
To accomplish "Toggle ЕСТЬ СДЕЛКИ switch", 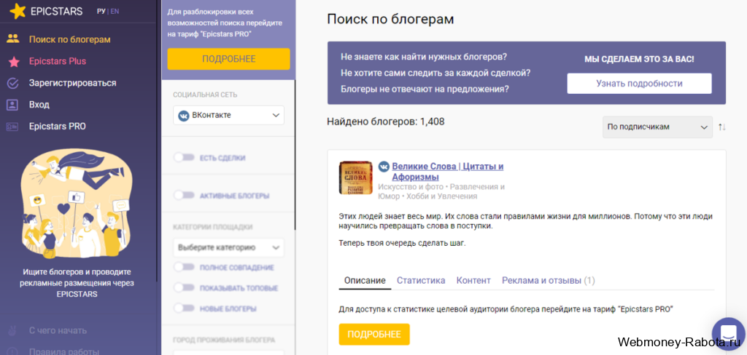I will tap(184, 157).
